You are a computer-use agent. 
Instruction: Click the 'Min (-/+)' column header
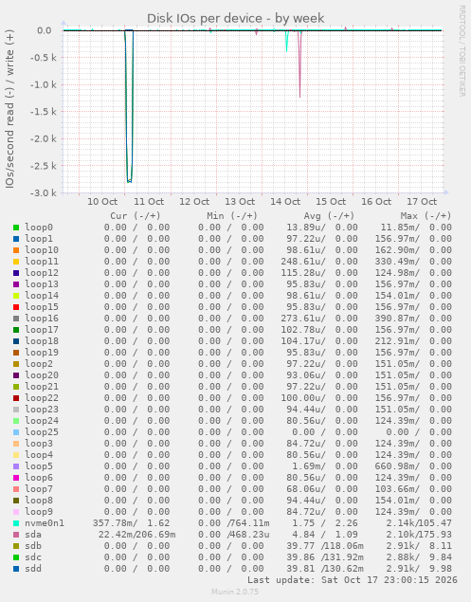click(x=232, y=216)
